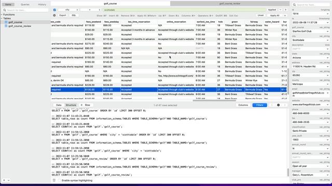Click the data grid horizontal scrollbar
Viewport: 332px width, 186px height.
click(214, 101)
